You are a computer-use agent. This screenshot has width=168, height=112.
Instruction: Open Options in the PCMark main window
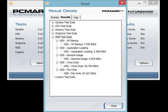(x=145, y=63)
